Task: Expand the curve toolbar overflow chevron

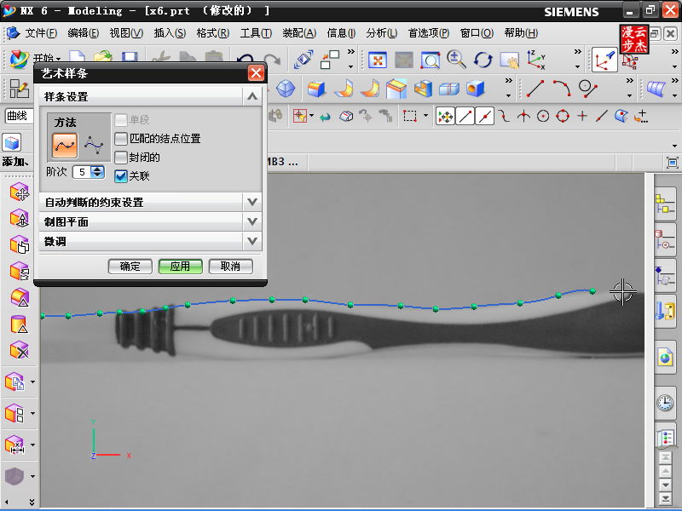Action: click(629, 81)
